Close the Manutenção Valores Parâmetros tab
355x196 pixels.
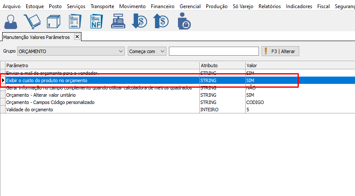[x=77, y=37]
